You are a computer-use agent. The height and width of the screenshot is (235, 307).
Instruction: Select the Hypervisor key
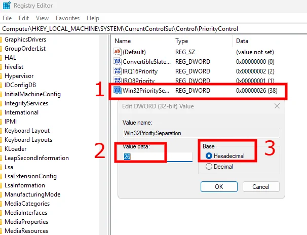coord(19,76)
